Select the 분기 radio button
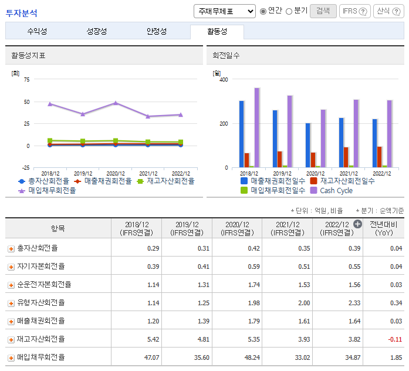This screenshot has height=371, width=409. click(x=289, y=12)
